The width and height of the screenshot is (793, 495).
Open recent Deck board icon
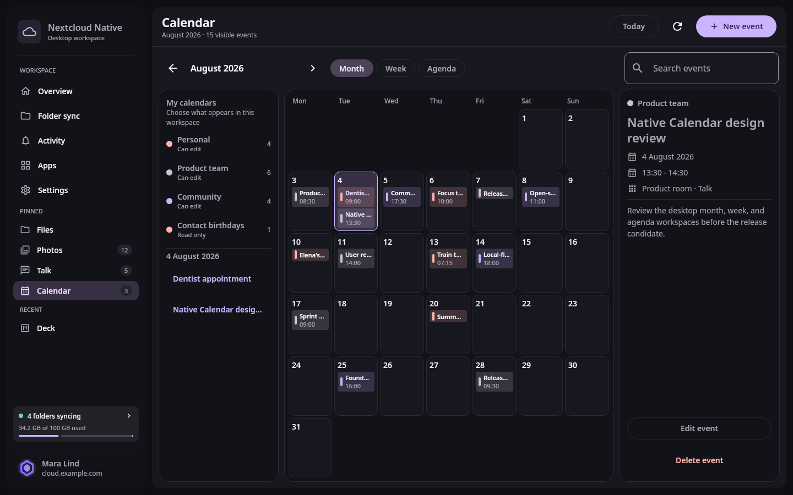(25, 328)
